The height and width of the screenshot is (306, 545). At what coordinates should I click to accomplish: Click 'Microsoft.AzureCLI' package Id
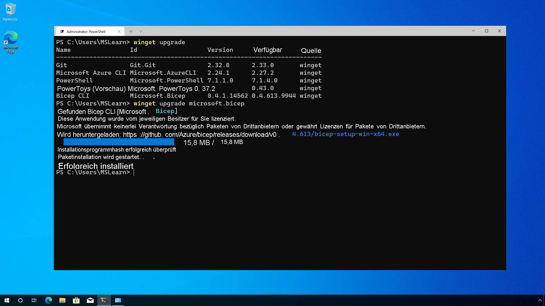163,73
